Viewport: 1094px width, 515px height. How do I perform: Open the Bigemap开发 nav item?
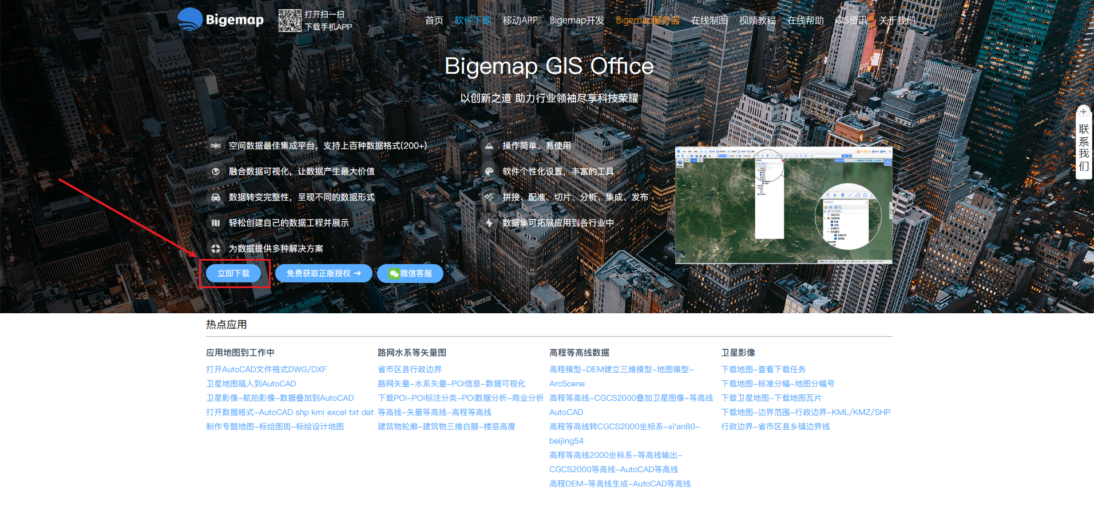point(577,21)
